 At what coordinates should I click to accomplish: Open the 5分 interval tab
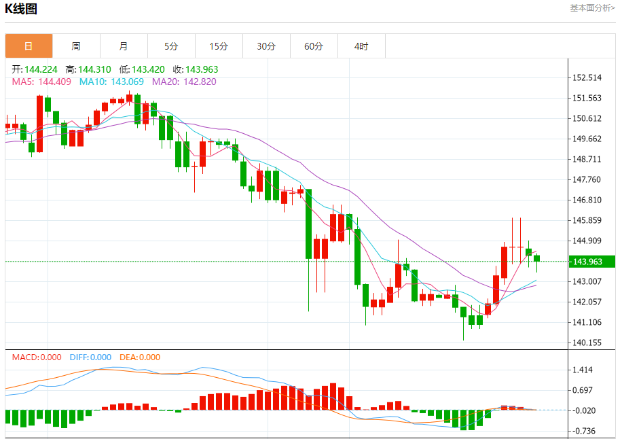click(171, 46)
